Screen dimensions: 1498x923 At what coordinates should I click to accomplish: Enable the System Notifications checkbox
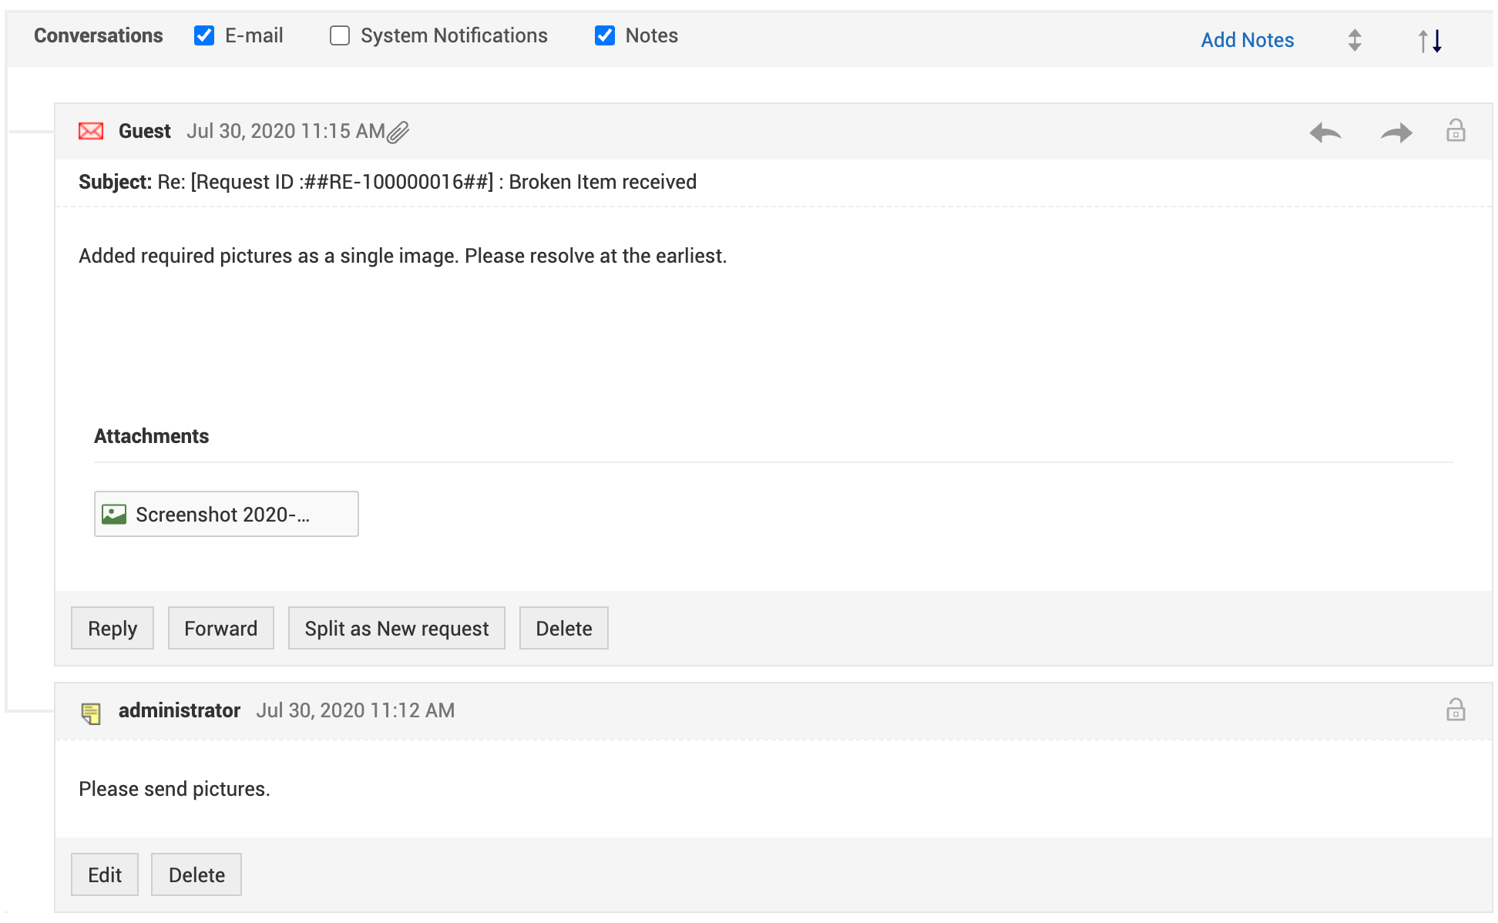(x=340, y=35)
